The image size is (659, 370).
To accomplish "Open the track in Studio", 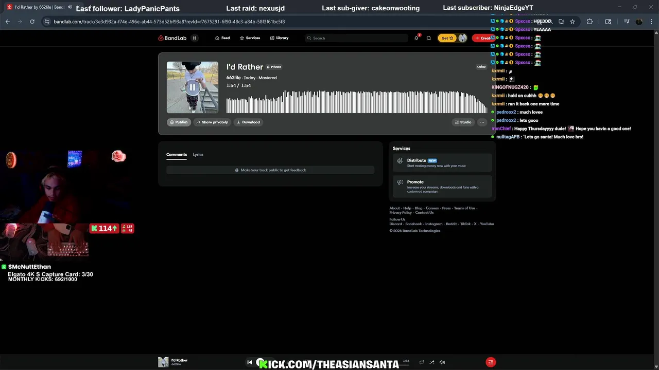I will [x=463, y=122].
